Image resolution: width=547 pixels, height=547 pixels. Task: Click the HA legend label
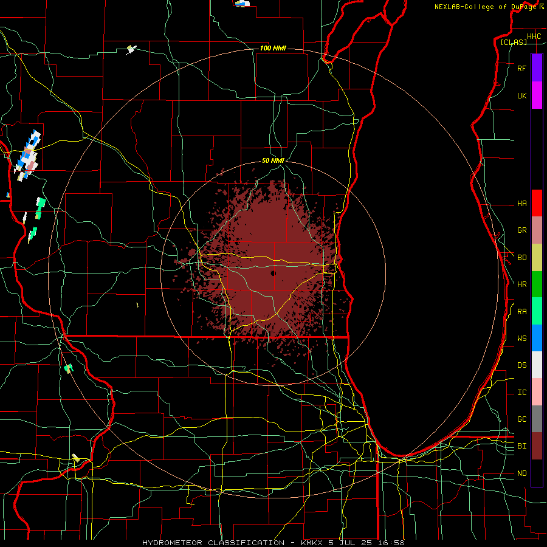(x=521, y=203)
